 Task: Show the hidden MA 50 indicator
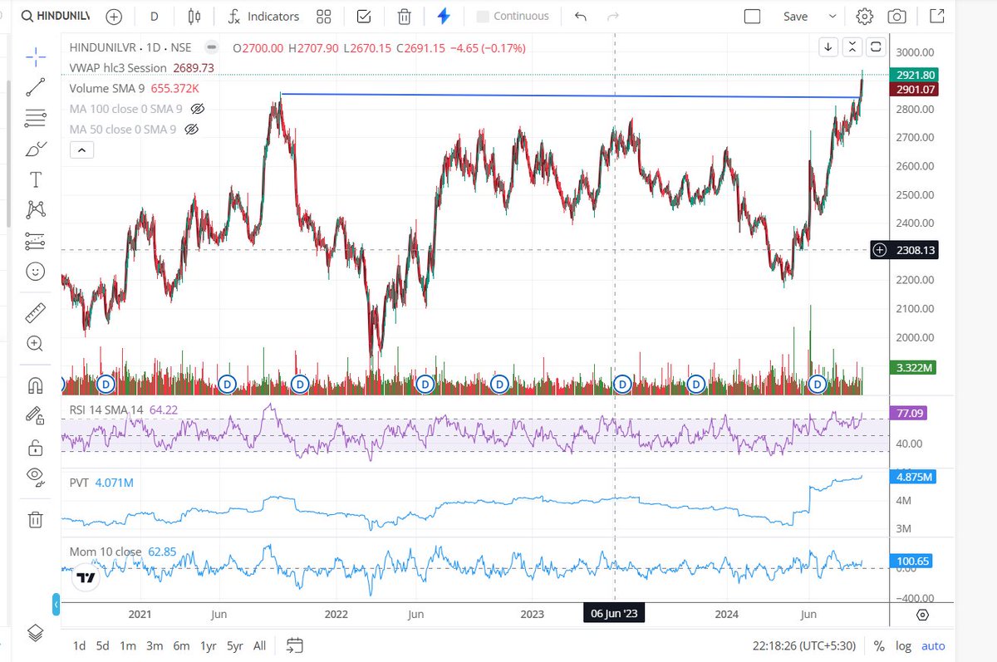click(192, 130)
